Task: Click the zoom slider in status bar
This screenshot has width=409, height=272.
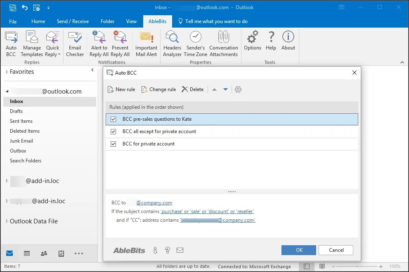Action: tap(357, 267)
